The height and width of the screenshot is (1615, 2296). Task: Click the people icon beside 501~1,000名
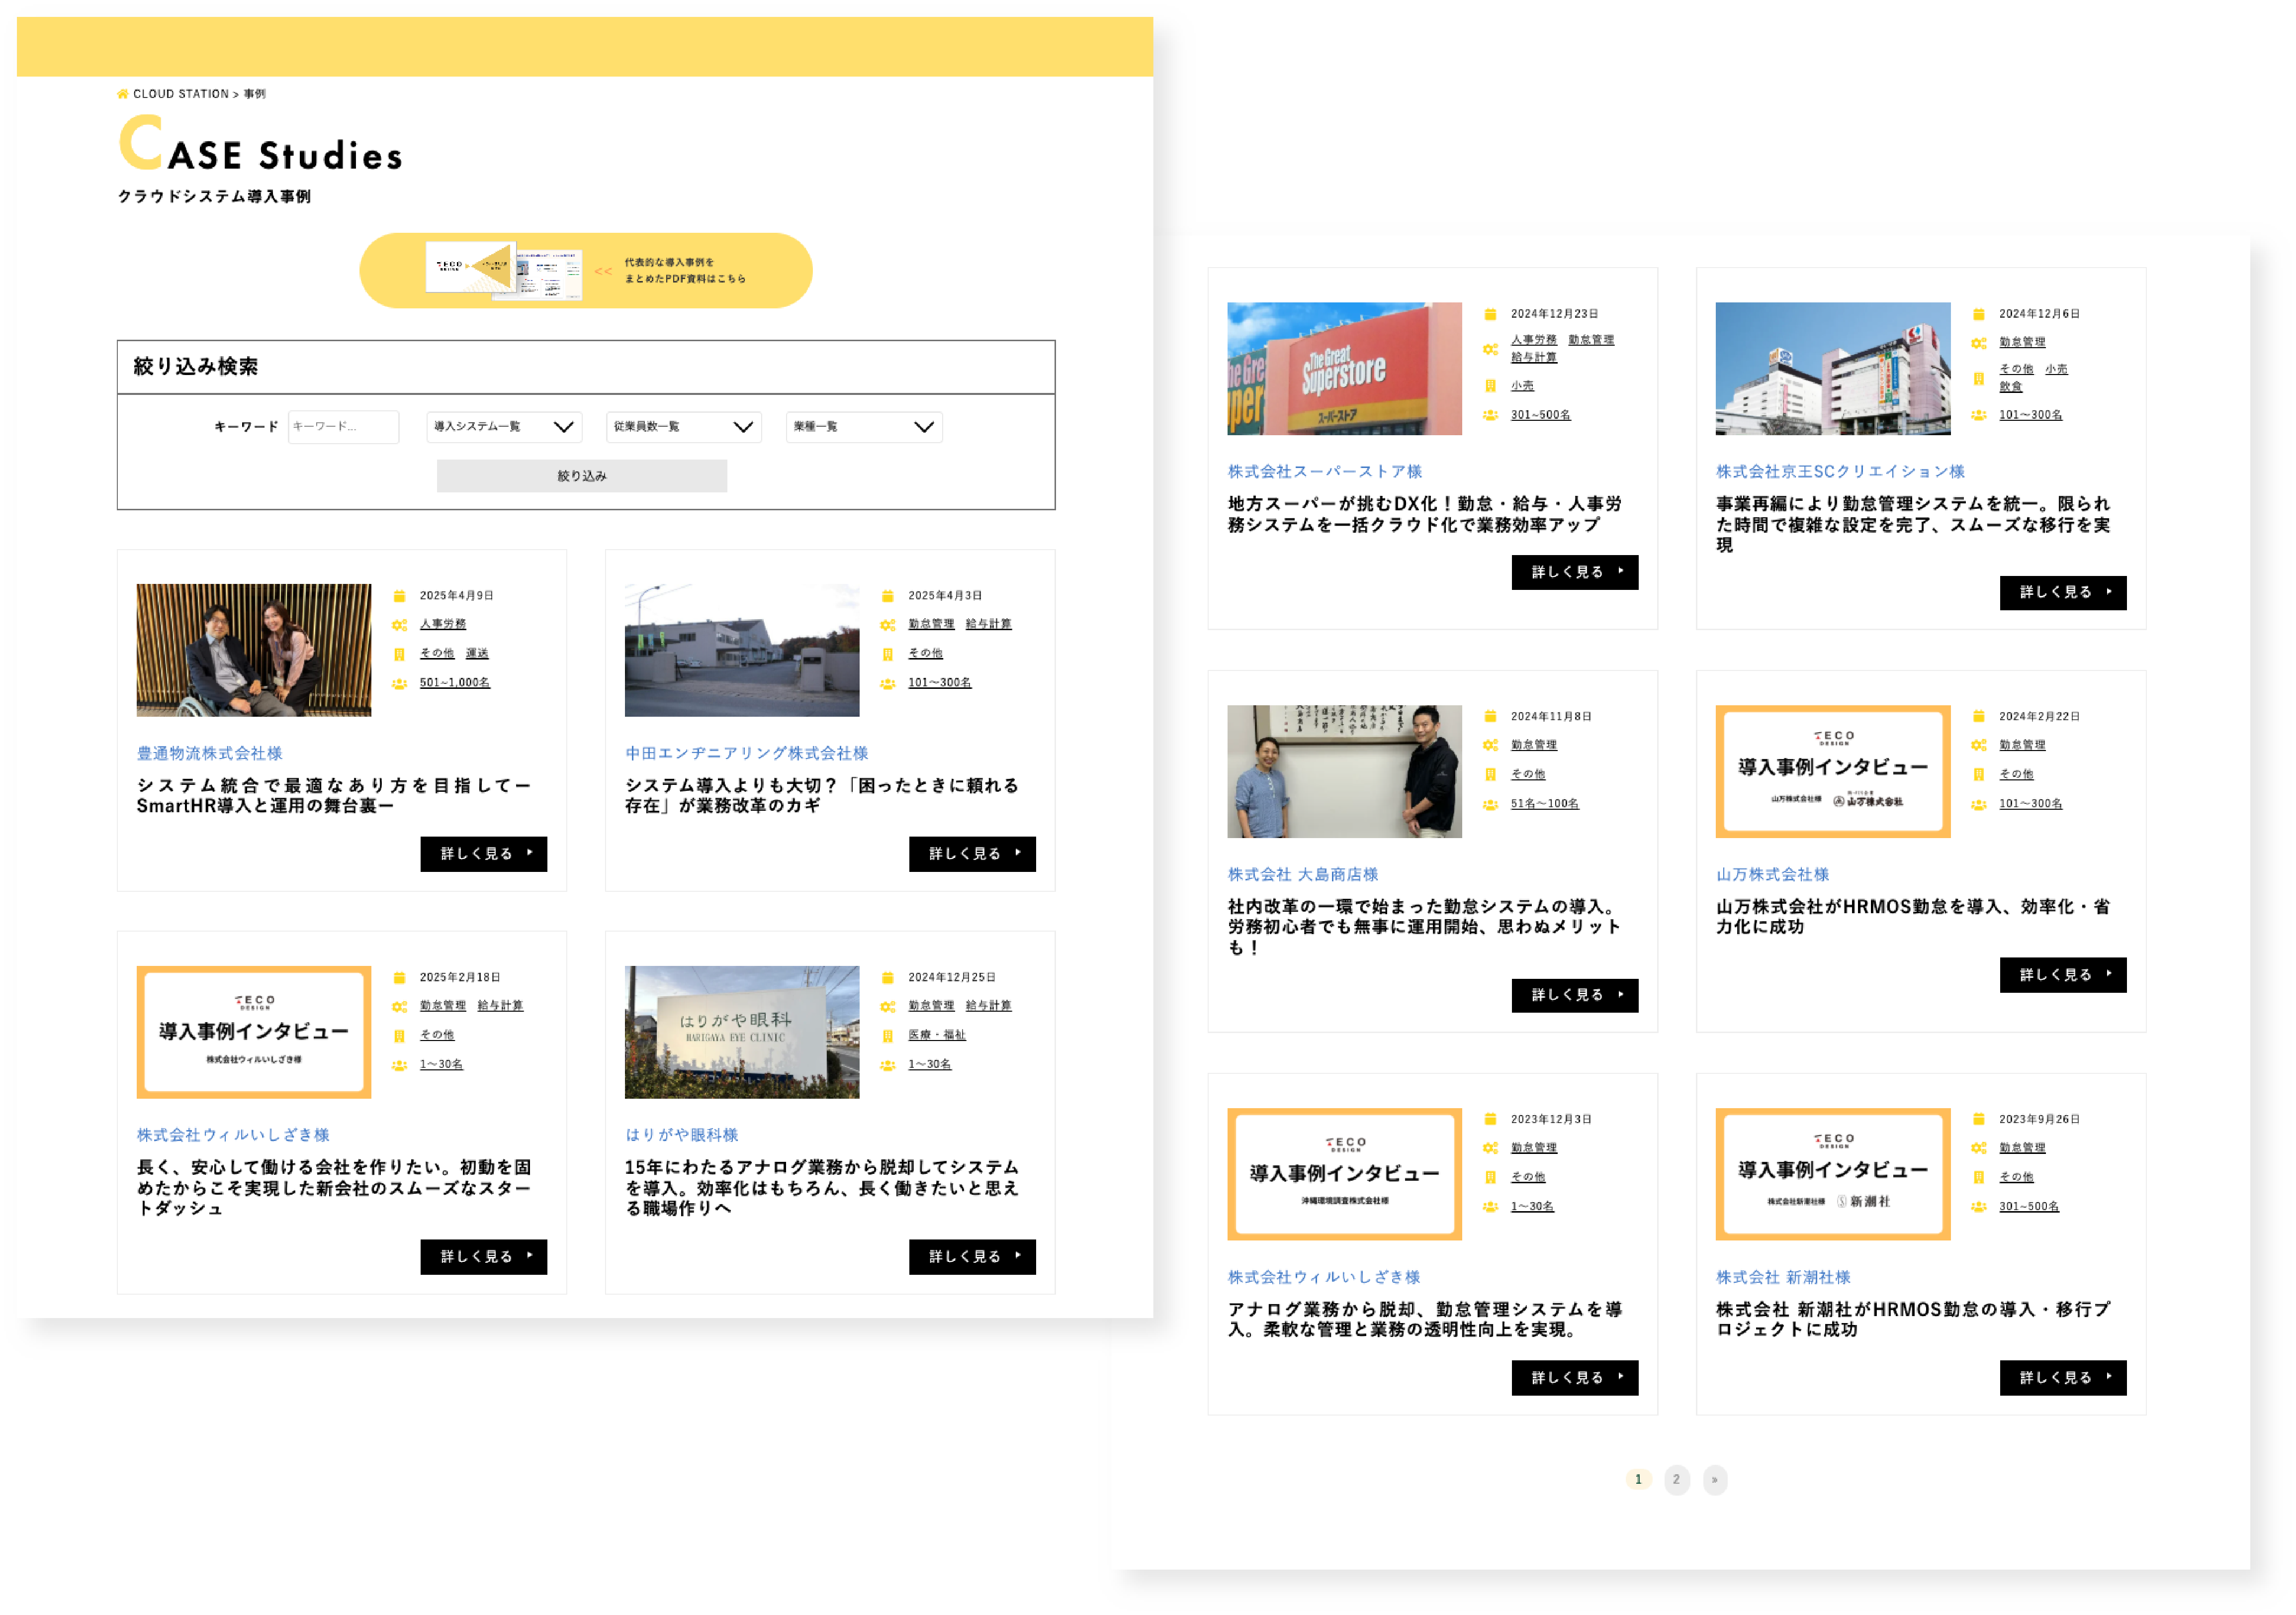399,683
